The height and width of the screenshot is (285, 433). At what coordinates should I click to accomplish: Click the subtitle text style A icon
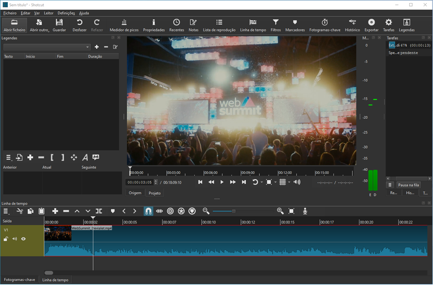coord(85,157)
